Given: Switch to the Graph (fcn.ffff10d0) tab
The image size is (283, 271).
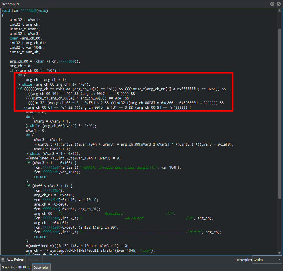Looking at the screenshot, I should [16, 267].
